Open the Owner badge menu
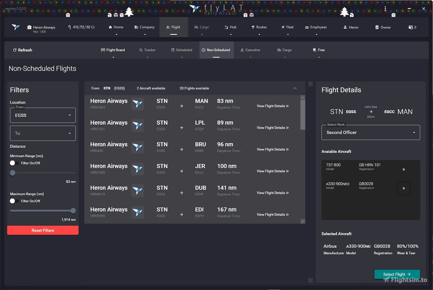433x290 pixels. click(x=383, y=27)
